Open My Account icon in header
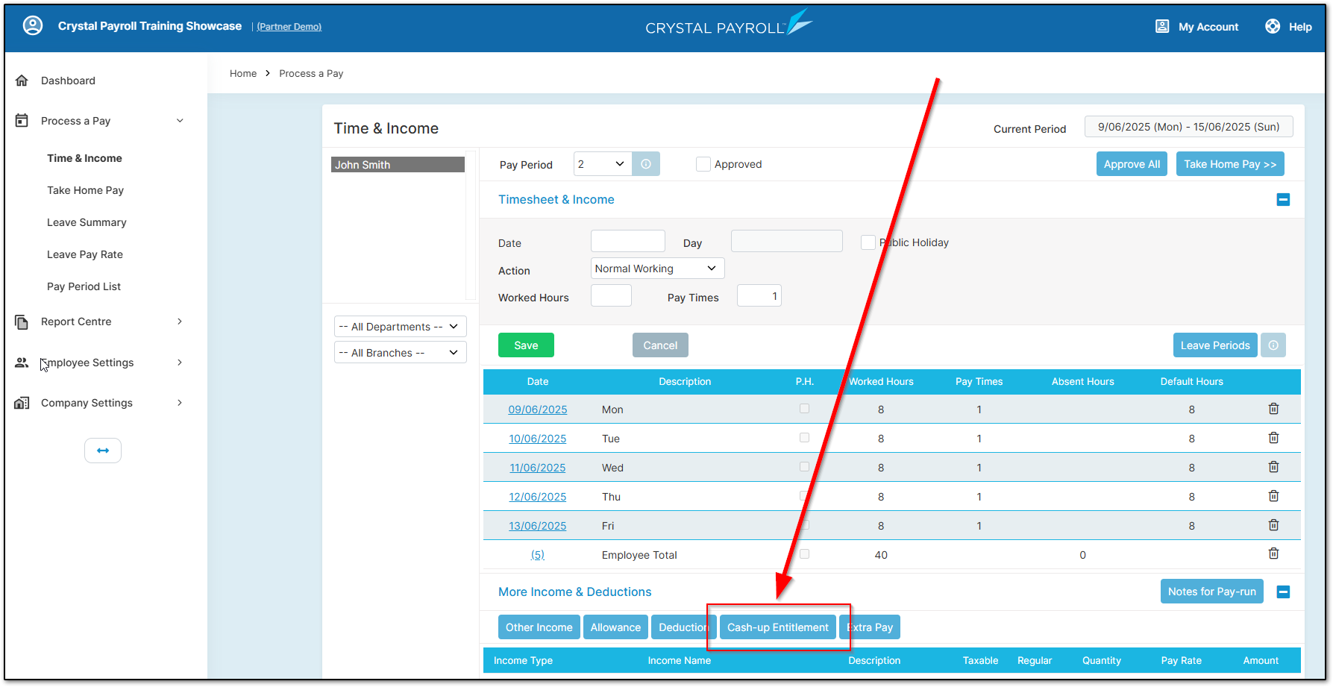Viewport: 1333px width, 687px height. coord(1162,26)
